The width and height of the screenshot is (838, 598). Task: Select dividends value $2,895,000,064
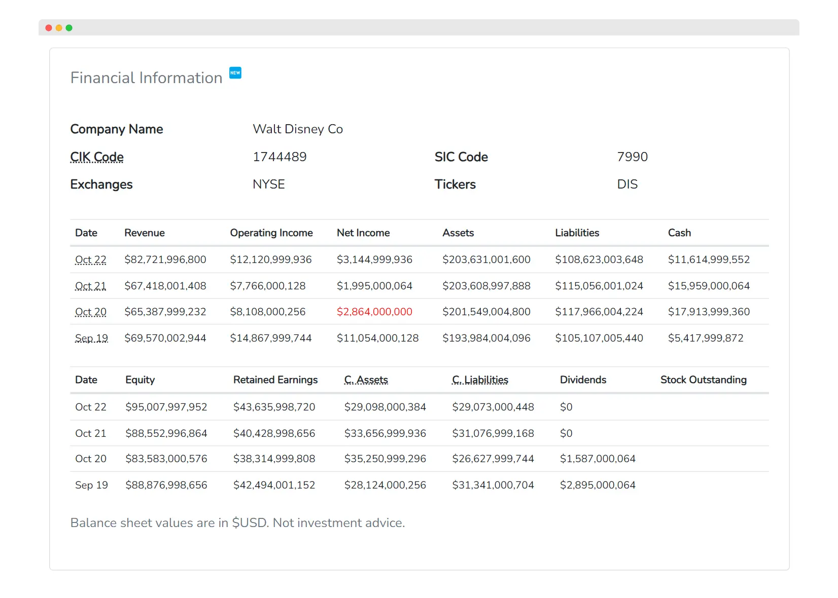[598, 485]
